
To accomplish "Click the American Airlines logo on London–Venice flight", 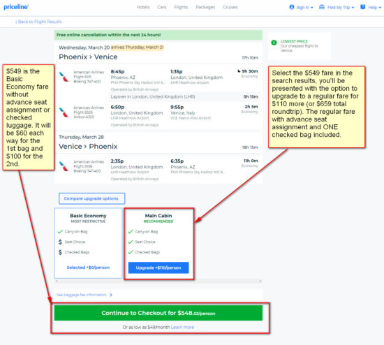I will (64, 112).
